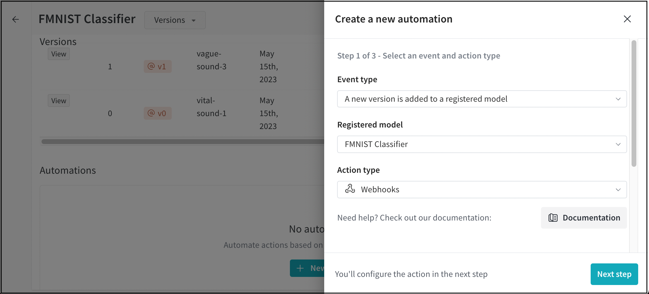Click the v1 alias tag
This screenshot has height=294, width=649.
[158, 67]
